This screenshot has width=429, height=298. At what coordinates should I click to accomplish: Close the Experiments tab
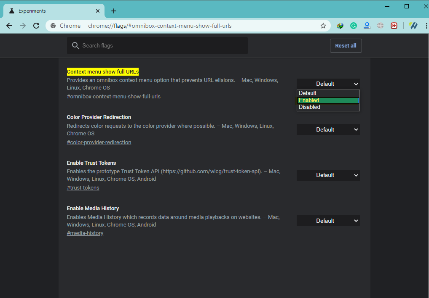[x=98, y=11]
